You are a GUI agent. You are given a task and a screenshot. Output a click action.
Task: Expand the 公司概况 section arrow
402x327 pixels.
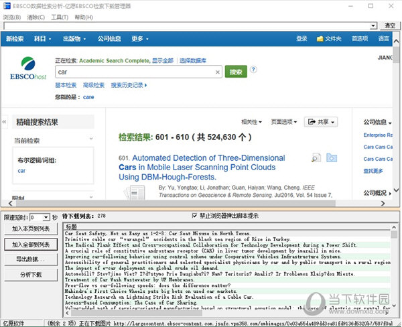390,194
